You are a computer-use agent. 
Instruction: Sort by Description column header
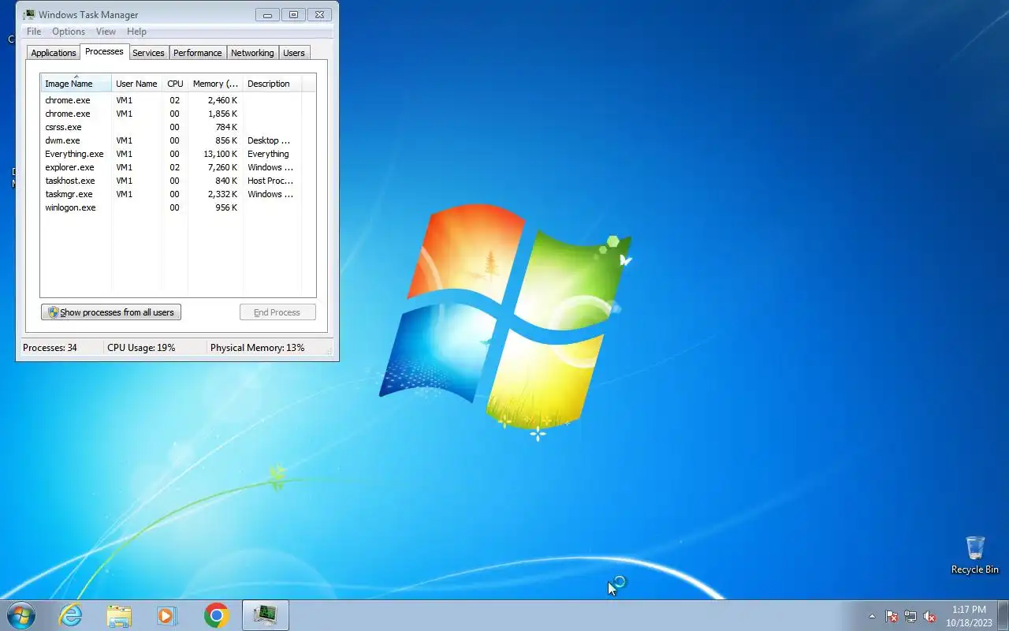(x=272, y=84)
